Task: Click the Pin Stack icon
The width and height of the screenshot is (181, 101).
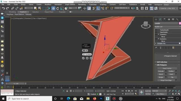Action: click(x=156, y=48)
